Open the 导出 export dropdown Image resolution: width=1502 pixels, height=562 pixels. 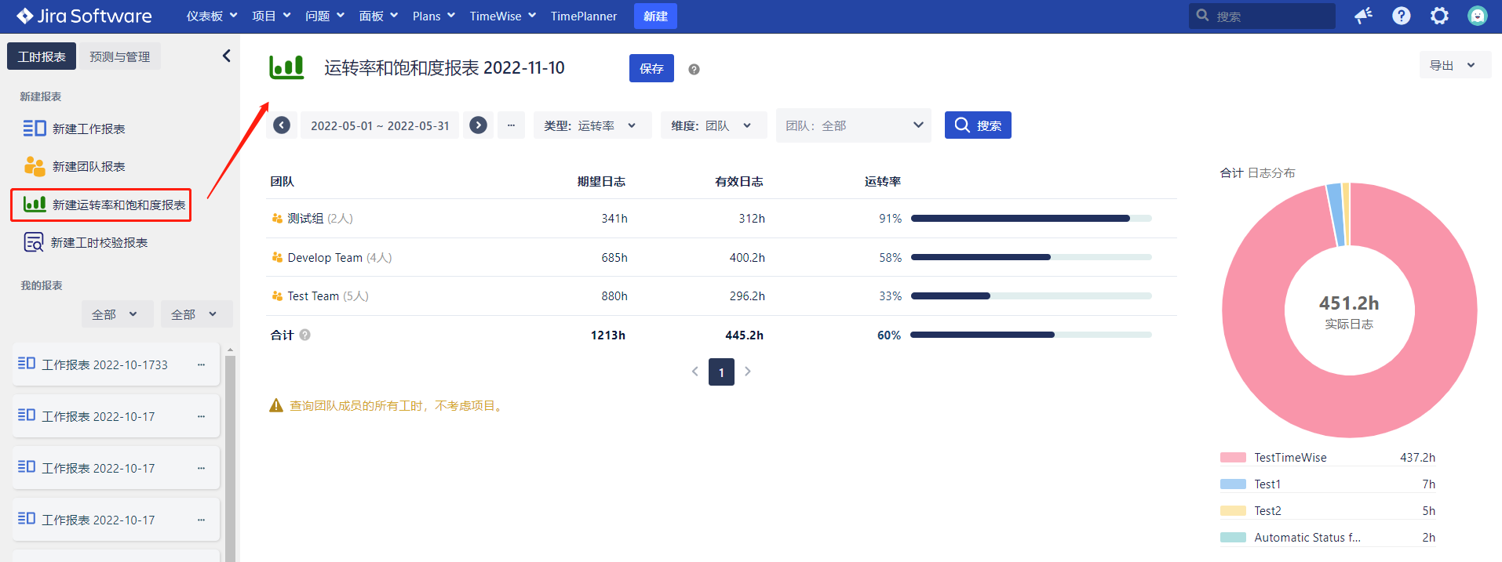(1453, 66)
